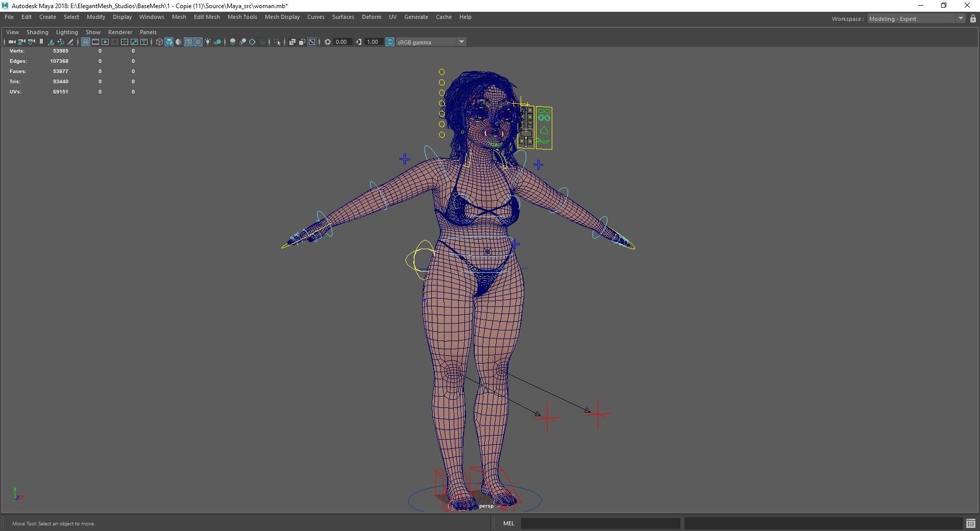Viewport: 980px width, 531px height.
Task: Switch to Wireframe shading icon
Action: pos(159,42)
